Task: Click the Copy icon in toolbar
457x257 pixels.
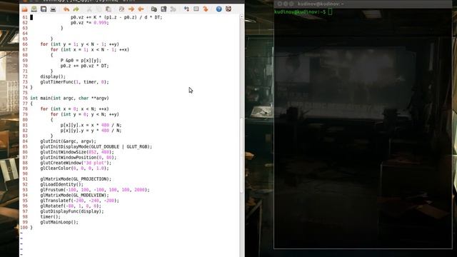Action: (x=99, y=9)
